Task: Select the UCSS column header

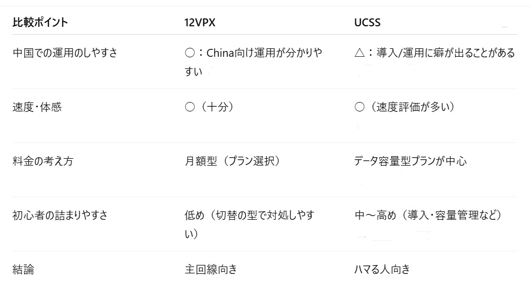Action: [367, 23]
